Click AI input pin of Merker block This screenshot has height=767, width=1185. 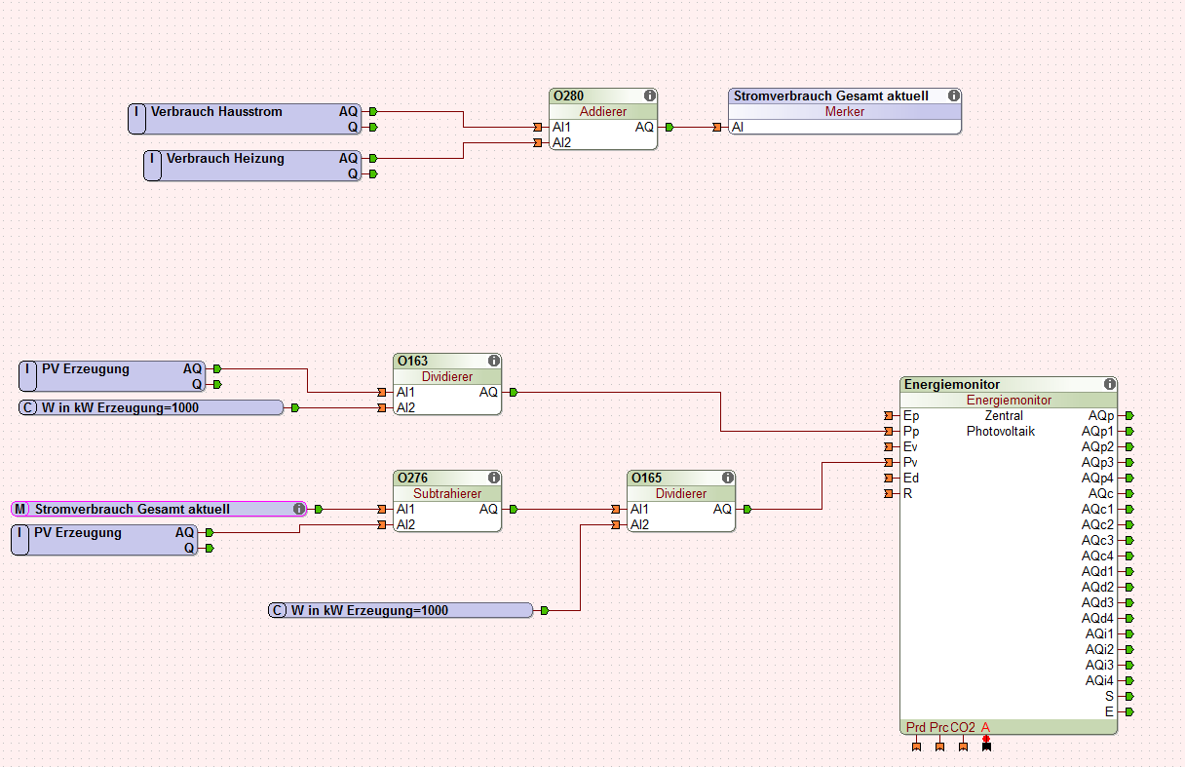tap(719, 127)
